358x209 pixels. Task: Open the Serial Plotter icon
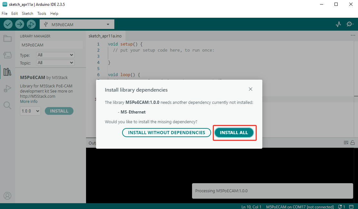tap(338, 24)
